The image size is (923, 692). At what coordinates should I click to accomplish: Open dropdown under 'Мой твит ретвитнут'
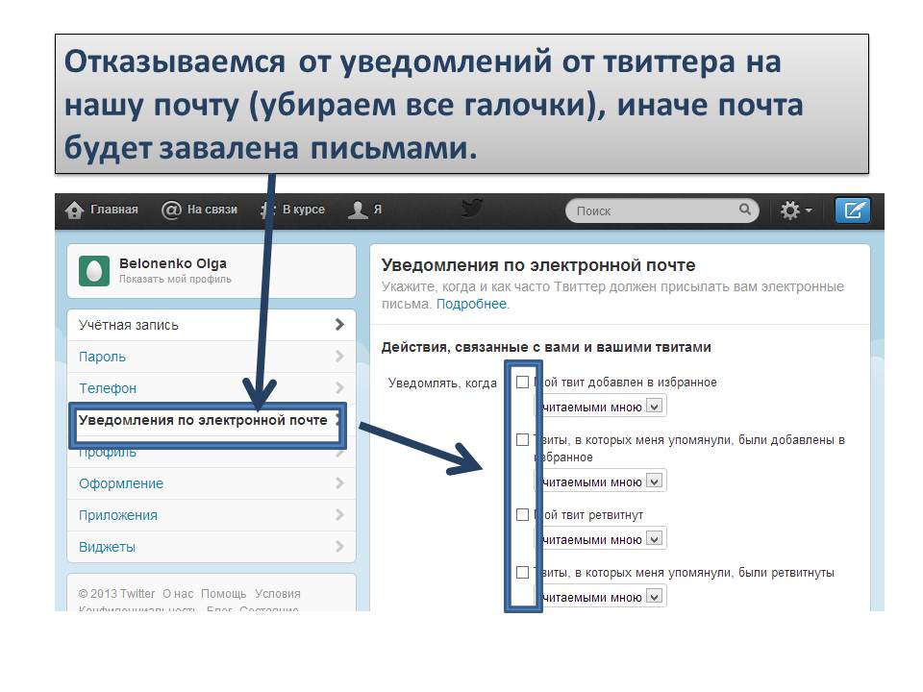600,538
